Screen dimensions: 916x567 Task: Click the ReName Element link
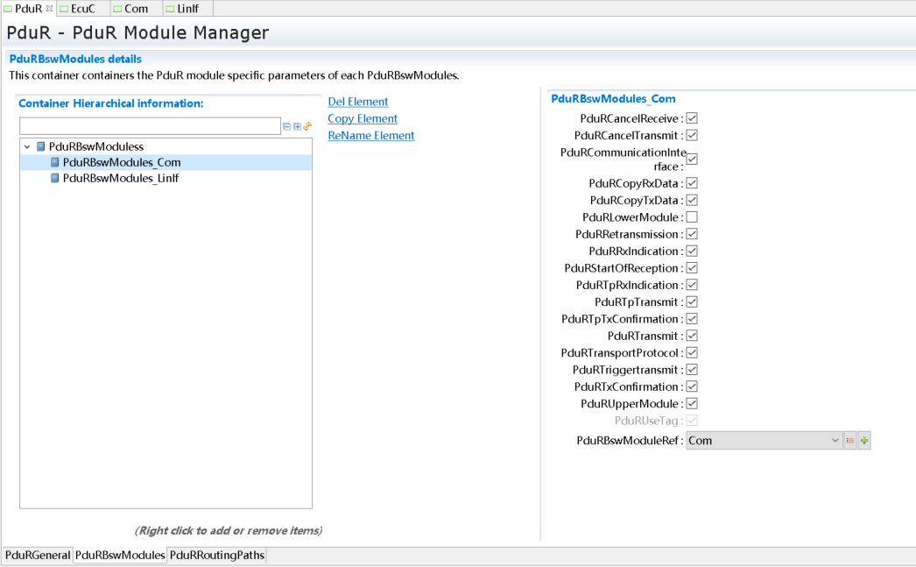(370, 136)
